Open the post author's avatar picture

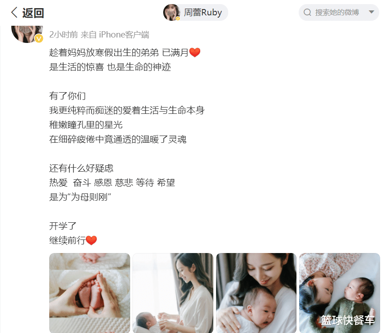click(x=27, y=34)
